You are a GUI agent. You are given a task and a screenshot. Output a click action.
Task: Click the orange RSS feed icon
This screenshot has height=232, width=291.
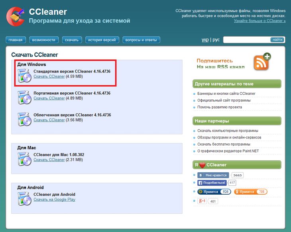point(262,62)
